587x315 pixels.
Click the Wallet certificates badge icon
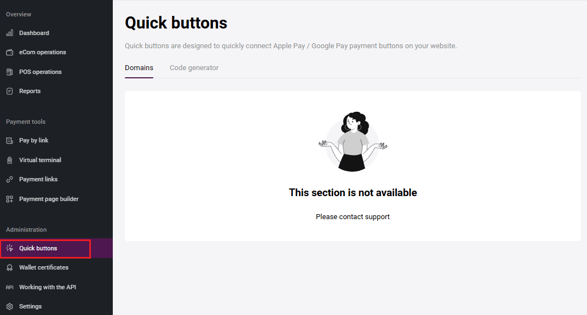point(9,268)
